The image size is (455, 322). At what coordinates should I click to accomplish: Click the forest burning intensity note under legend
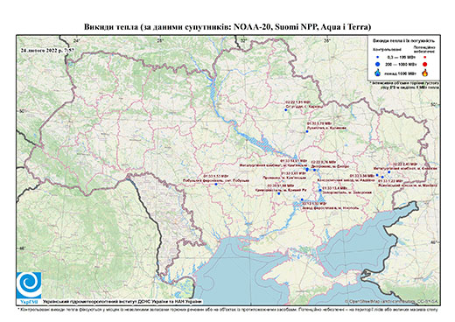click(405, 85)
